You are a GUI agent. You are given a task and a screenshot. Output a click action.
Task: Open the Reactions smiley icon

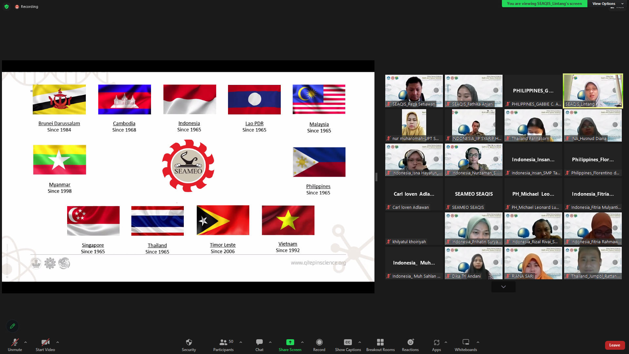point(410,343)
